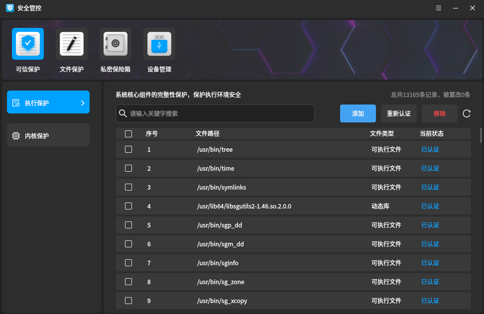Click the red 移除 button
The image size is (484, 314).
point(440,113)
